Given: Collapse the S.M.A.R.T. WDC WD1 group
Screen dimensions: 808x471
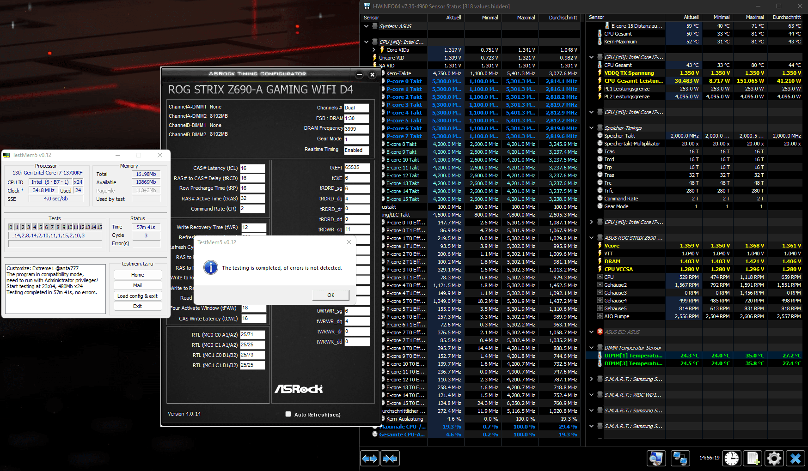Looking at the screenshot, I should [x=591, y=395].
